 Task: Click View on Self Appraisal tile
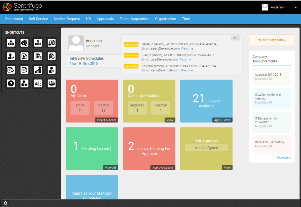227,168
